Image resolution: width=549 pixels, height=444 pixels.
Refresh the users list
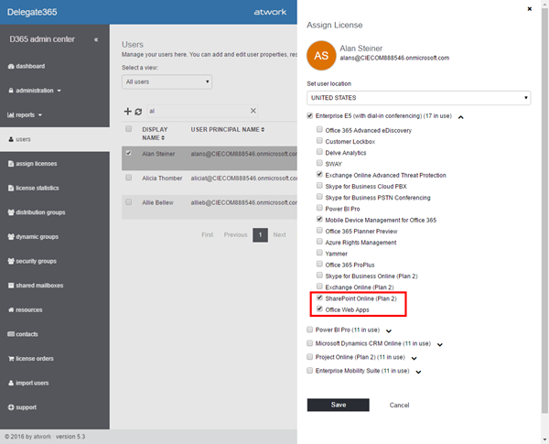click(138, 112)
